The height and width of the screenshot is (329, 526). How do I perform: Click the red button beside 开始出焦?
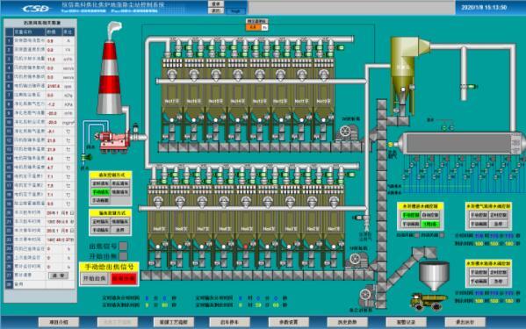(x=124, y=279)
